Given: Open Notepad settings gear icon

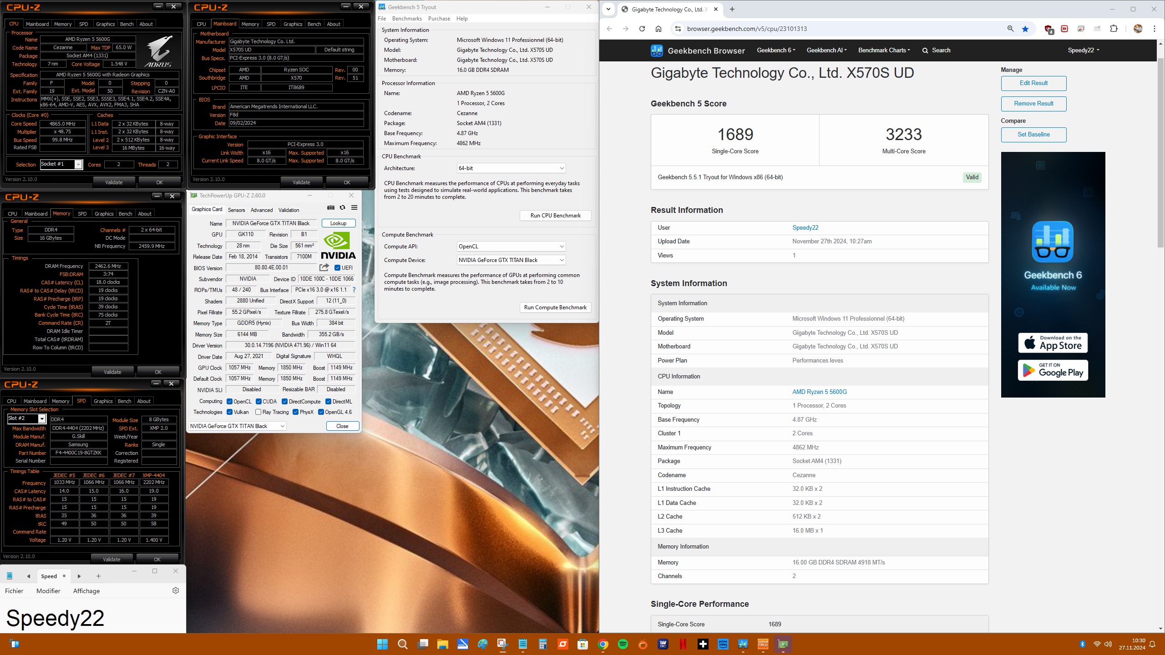Looking at the screenshot, I should coord(175,590).
